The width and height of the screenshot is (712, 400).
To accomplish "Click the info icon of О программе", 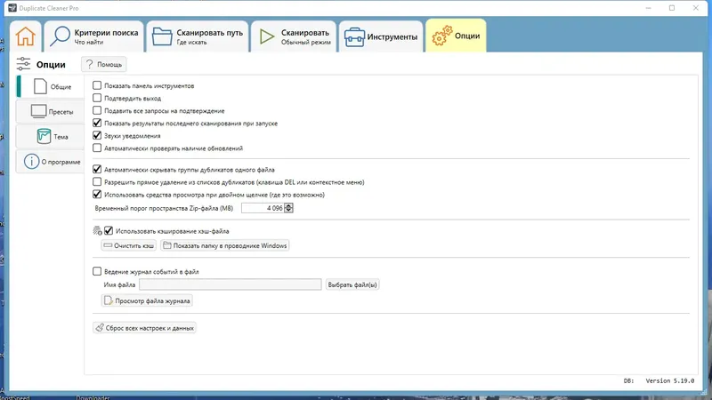I will (x=31, y=162).
